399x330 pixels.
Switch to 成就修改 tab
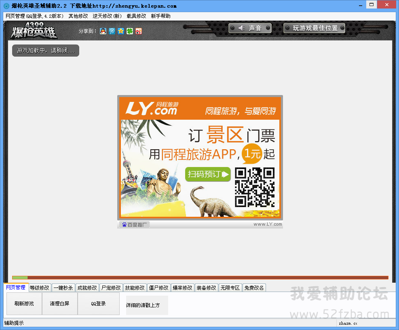pyautogui.click(x=87, y=288)
